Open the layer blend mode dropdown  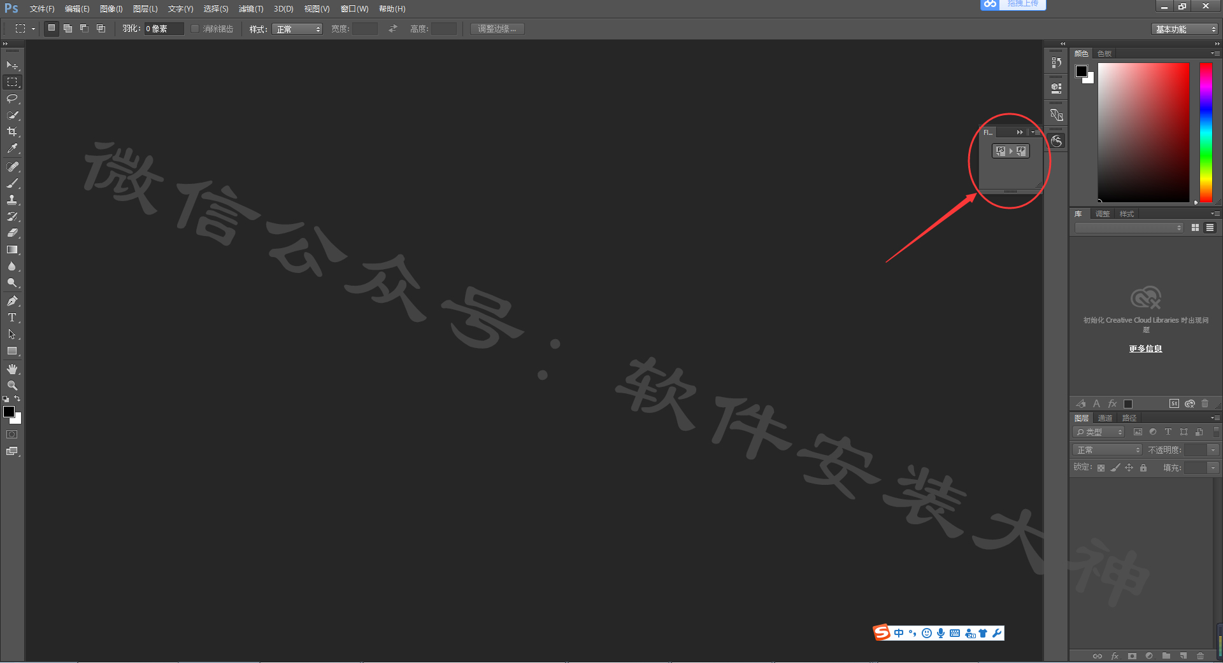1108,450
